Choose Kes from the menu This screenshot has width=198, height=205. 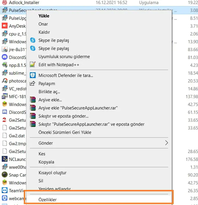[x=99, y=154]
